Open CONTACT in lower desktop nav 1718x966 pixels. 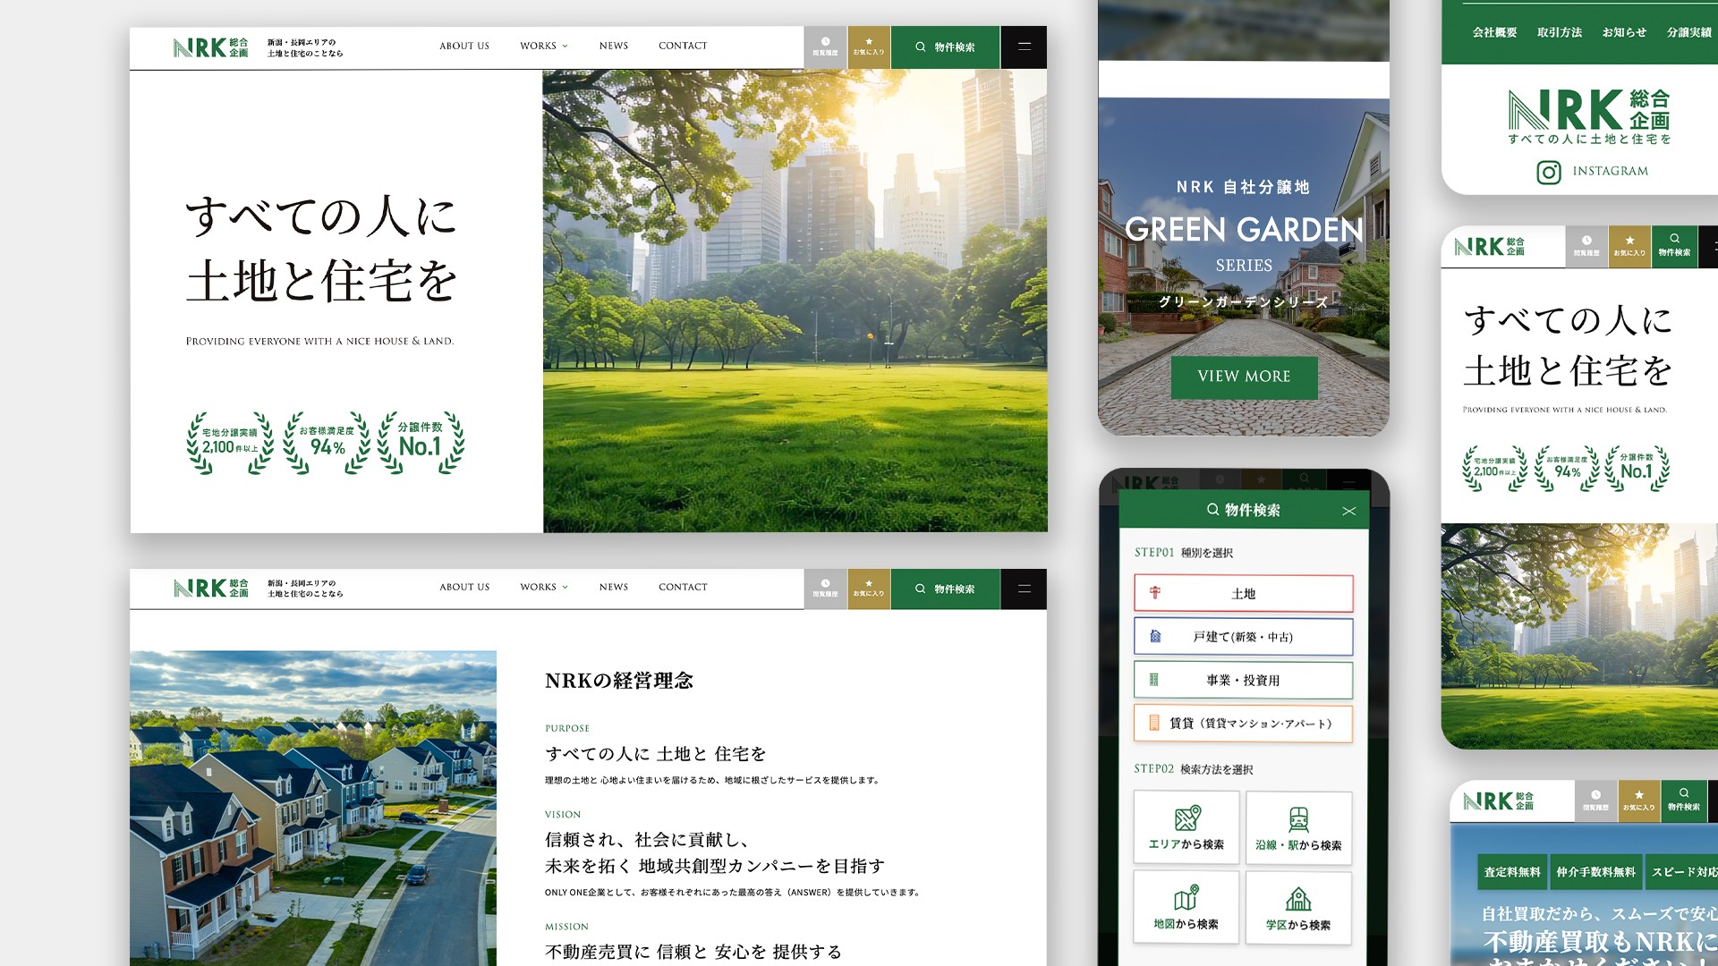[683, 588]
